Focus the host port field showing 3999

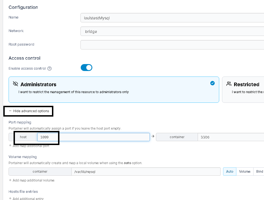click(x=93, y=137)
